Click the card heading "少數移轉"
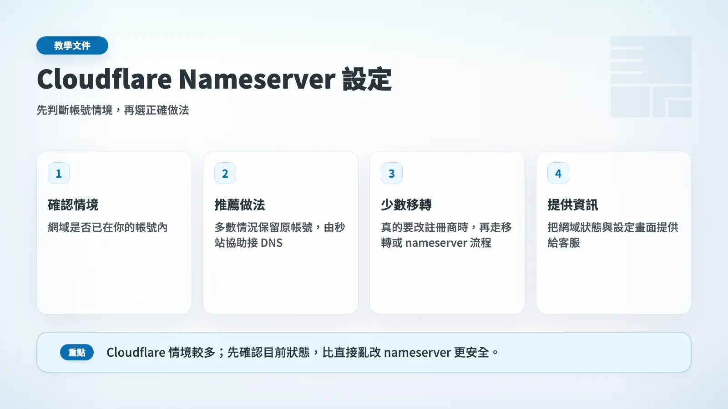This screenshot has height=409, width=728. [x=406, y=205]
